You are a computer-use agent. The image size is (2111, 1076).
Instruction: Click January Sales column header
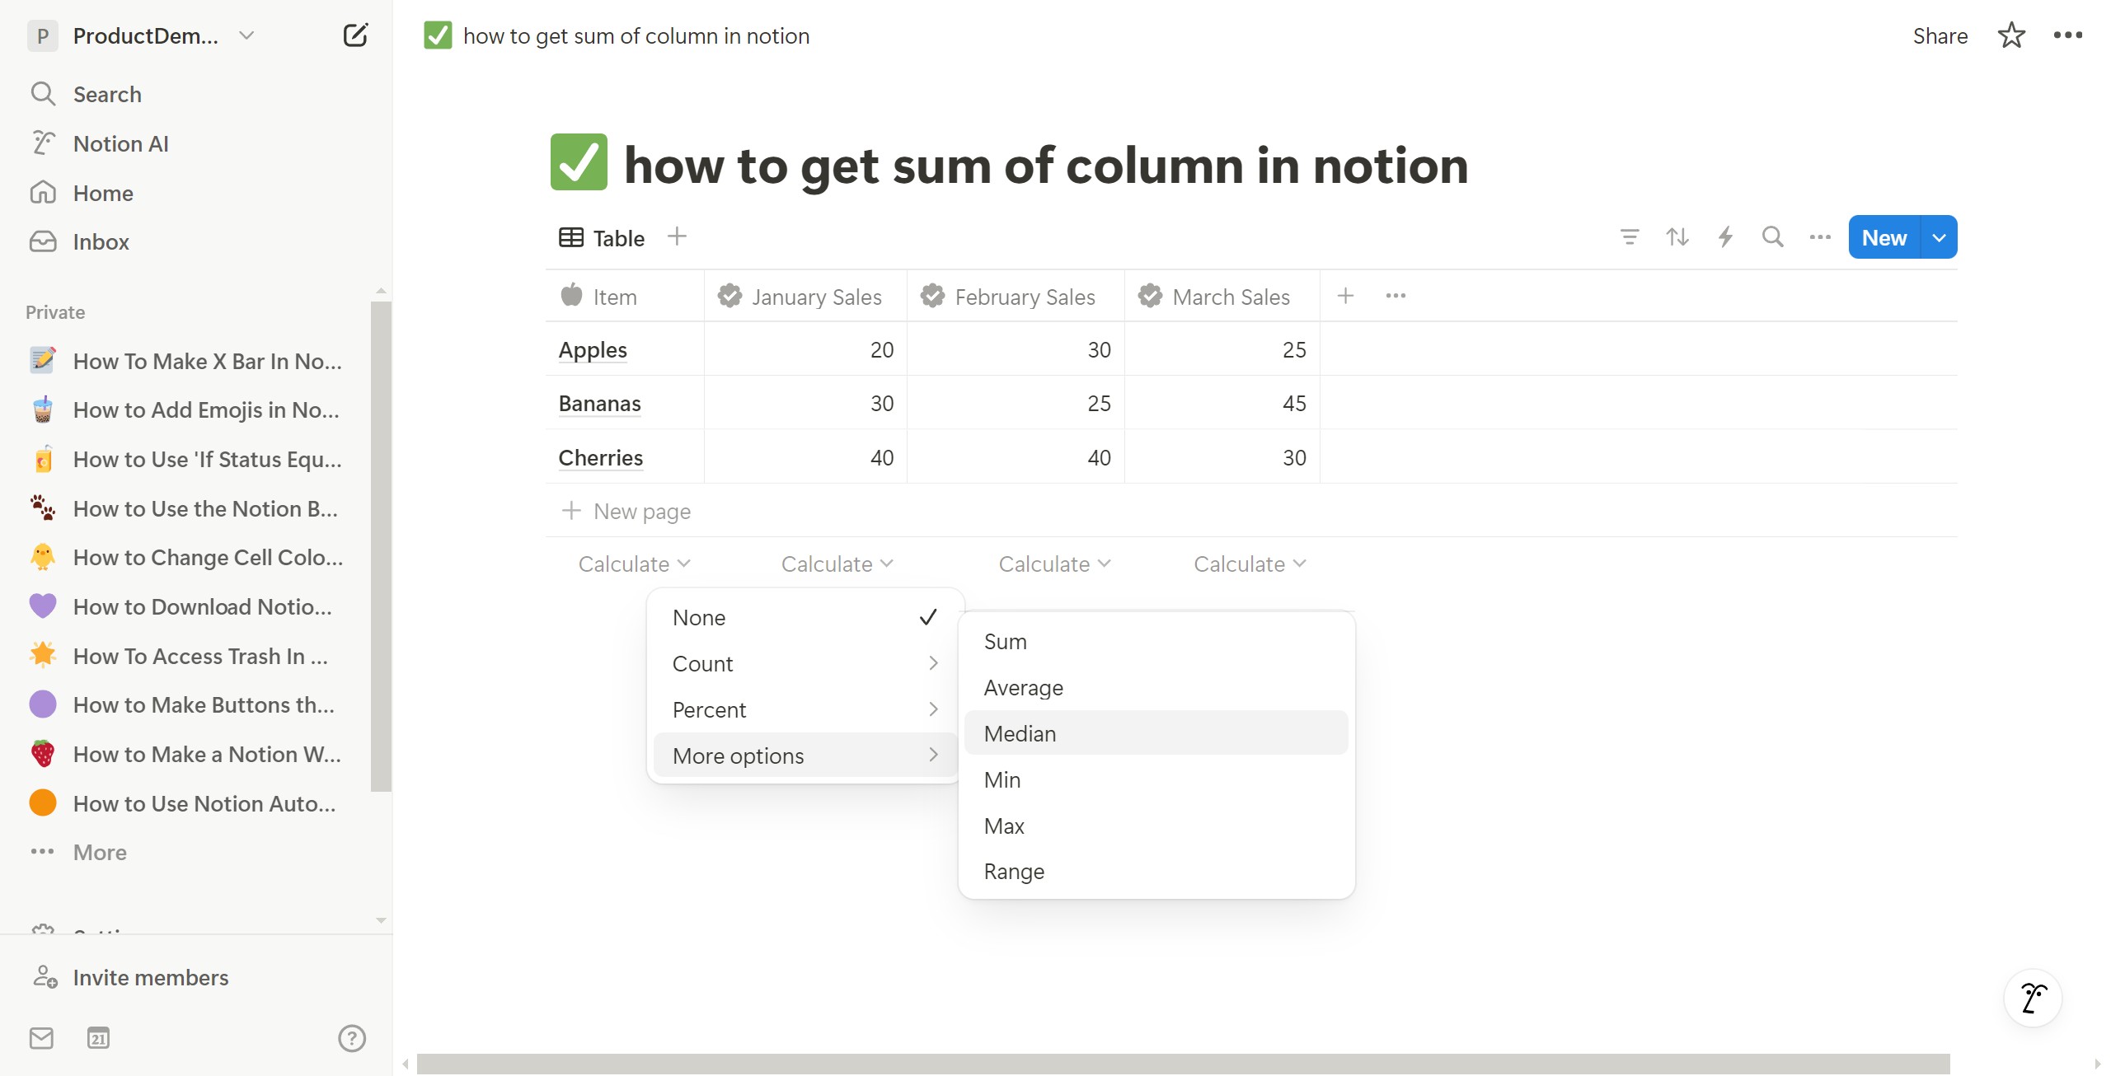(805, 296)
